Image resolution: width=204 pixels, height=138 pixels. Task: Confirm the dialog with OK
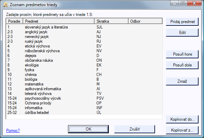[88, 129]
